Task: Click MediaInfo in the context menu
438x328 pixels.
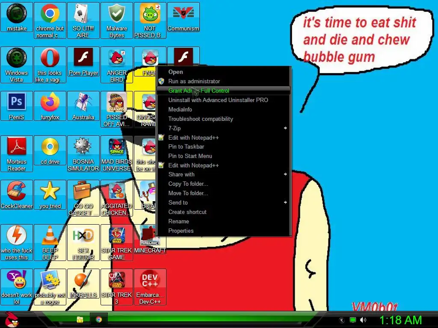Action: click(223, 109)
